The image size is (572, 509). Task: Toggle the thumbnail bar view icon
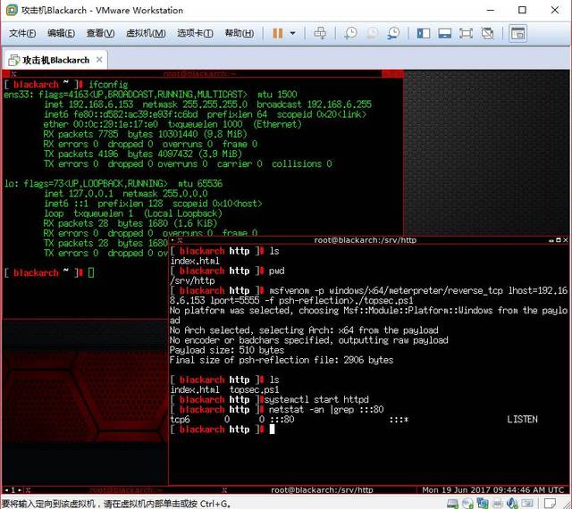tap(445, 34)
